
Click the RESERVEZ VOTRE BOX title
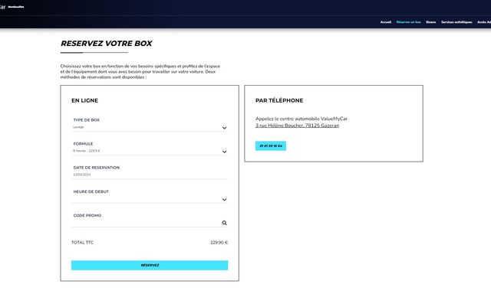[x=107, y=44]
